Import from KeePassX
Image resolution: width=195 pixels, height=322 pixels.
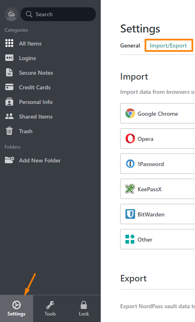point(157,189)
